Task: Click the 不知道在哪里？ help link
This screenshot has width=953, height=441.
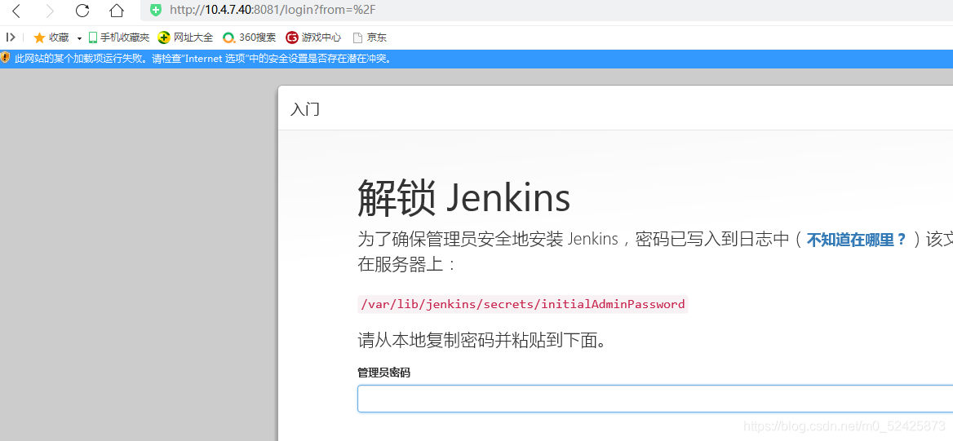Action: pyautogui.click(x=857, y=240)
